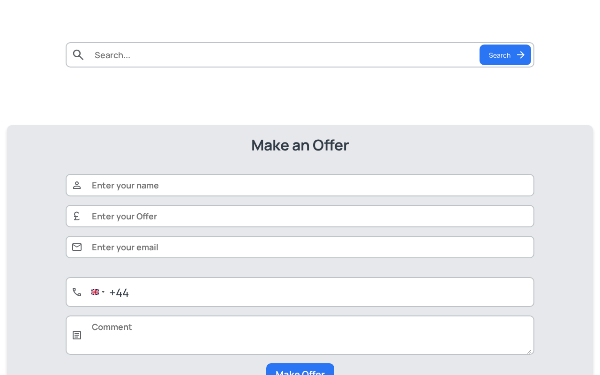Click the envelope email icon
Image resolution: width=600 pixels, height=375 pixels.
coord(77,247)
